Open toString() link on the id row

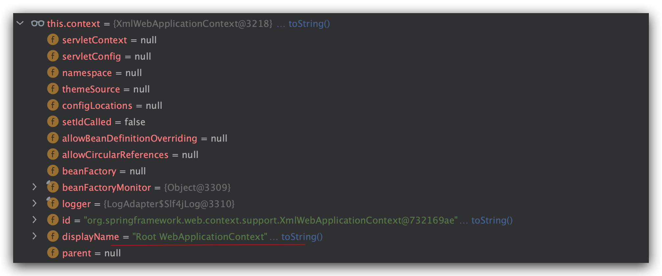point(492,220)
